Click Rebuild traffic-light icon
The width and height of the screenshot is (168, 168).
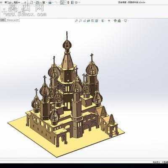click(68, 3)
